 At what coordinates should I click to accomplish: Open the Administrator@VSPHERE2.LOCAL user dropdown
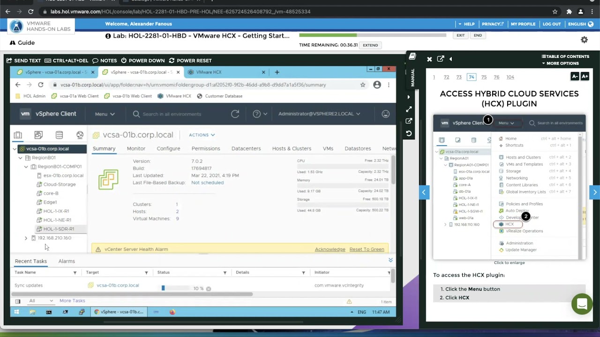(x=319, y=114)
